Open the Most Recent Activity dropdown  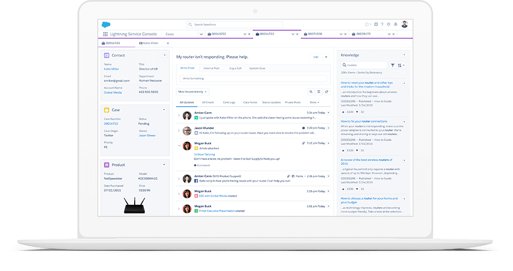pyautogui.click(x=193, y=92)
